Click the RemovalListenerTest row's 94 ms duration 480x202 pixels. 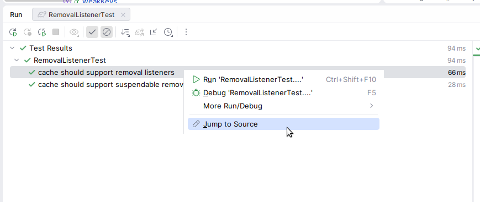click(456, 61)
